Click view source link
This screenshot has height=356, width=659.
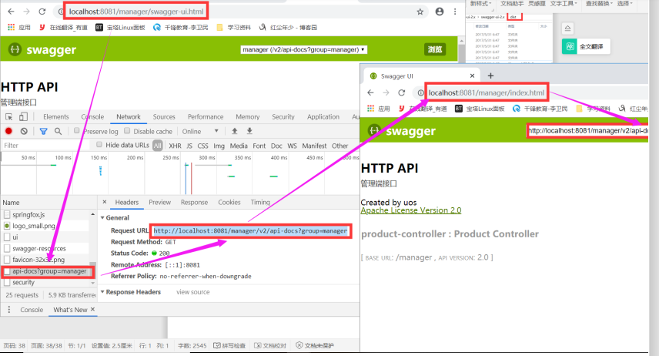(x=193, y=291)
